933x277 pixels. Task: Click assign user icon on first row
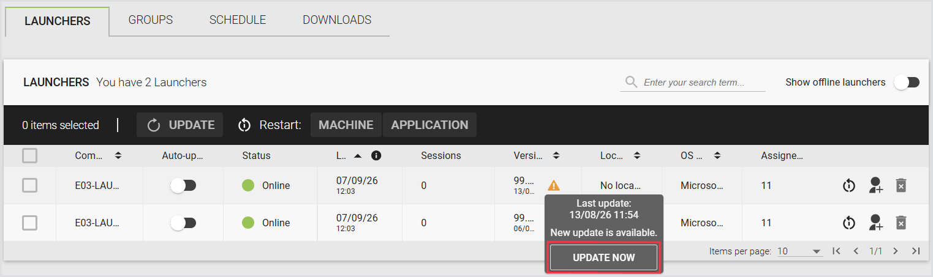click(876, 185)
